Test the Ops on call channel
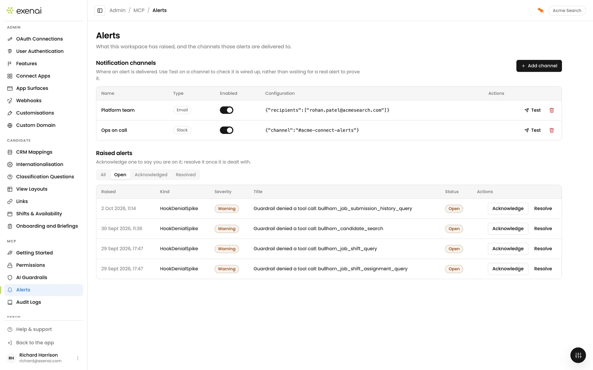The width and height of the screenshot is (593, 370). click(x=533, y=130)
